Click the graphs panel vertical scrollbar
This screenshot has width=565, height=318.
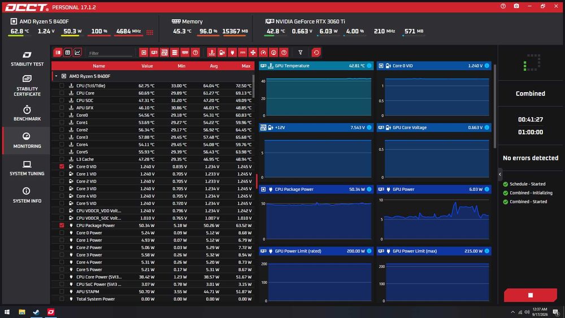click(495, 106)
